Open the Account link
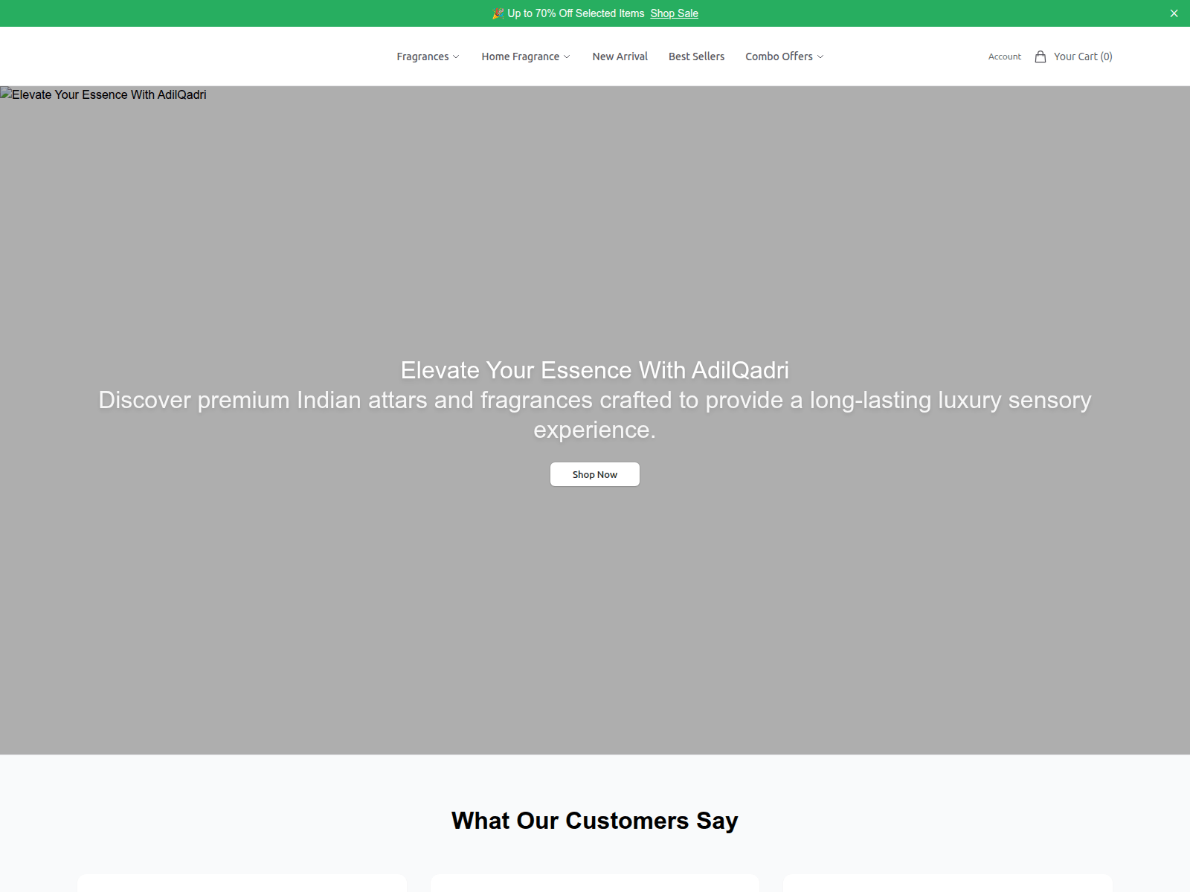 1004,56
